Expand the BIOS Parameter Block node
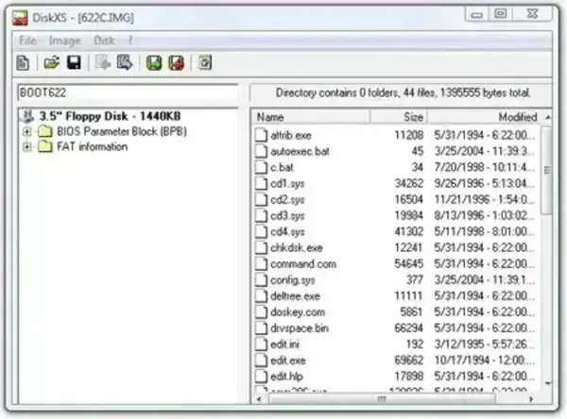 click(x=27, y=132)
